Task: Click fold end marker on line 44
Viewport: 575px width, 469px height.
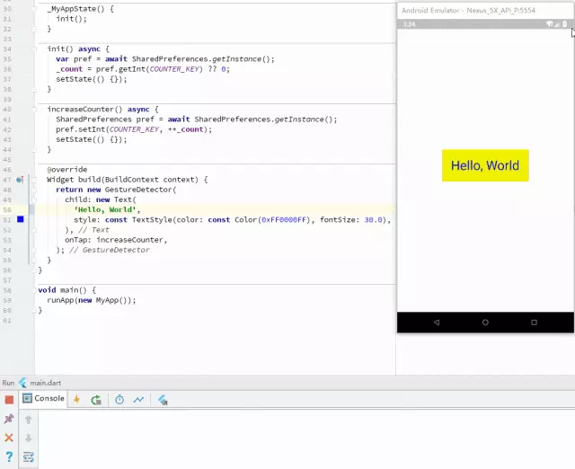Action: tap(34, 150)
